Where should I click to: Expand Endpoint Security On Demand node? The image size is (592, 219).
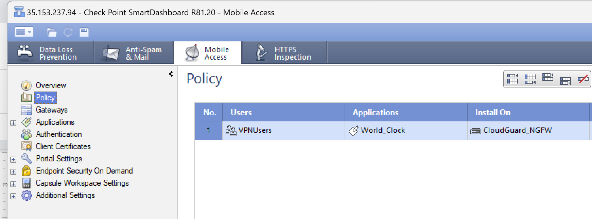coord(13,172)
